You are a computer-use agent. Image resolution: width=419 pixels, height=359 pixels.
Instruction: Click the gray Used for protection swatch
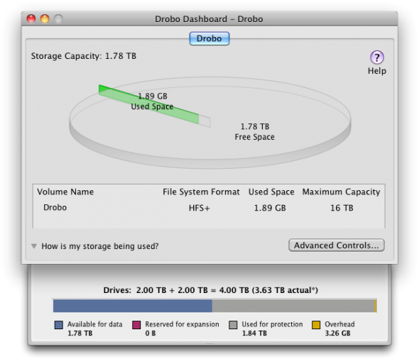233,325
